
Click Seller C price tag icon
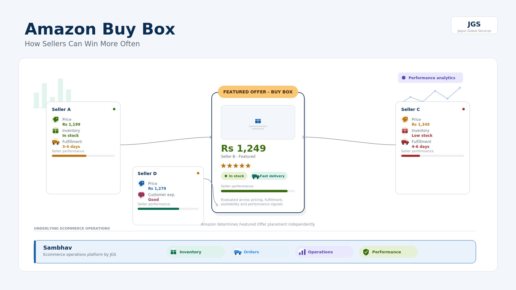405,120
